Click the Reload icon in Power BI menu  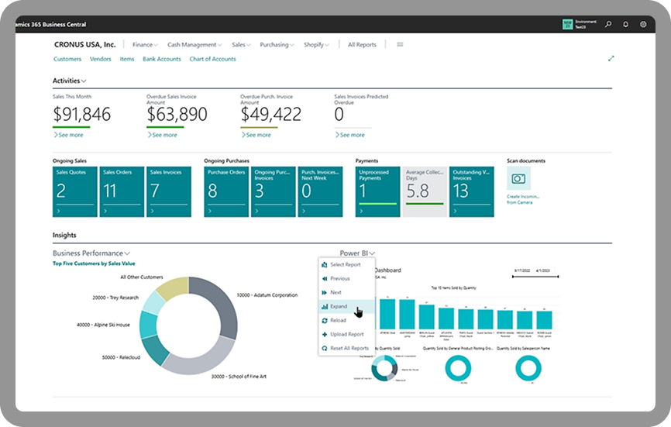pos(325,321)
